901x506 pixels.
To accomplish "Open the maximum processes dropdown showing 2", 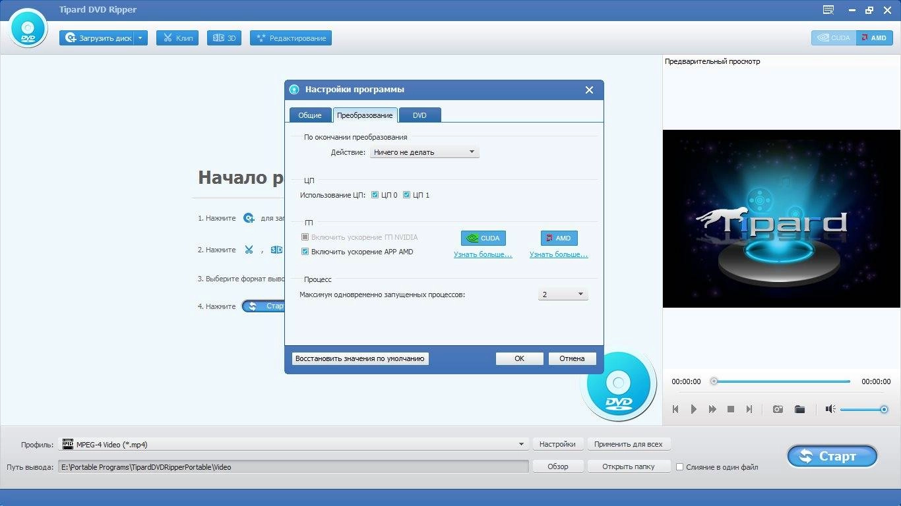I will [563, 295].
